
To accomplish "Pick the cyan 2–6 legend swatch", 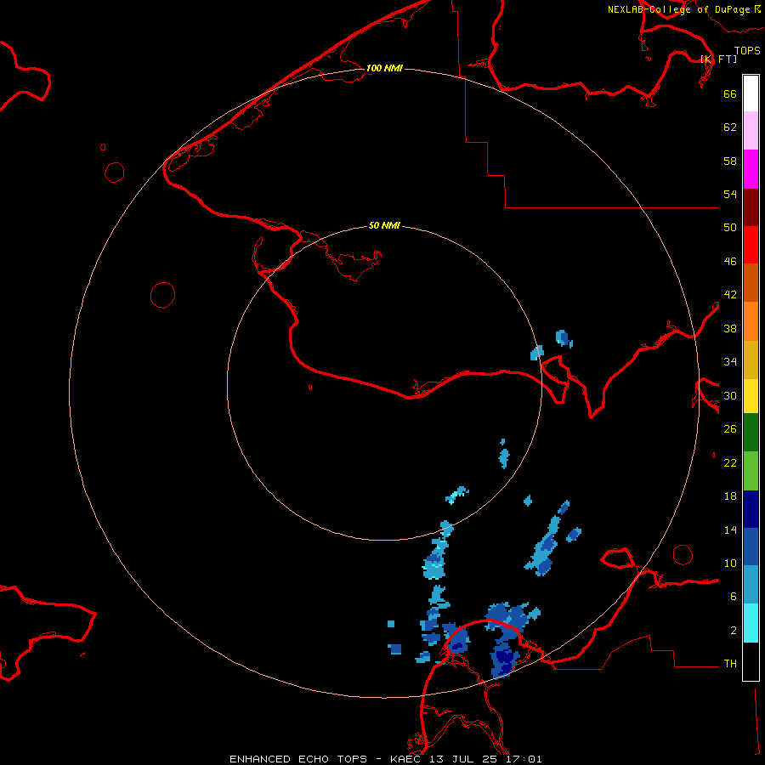I will click(x=751, y=623).
